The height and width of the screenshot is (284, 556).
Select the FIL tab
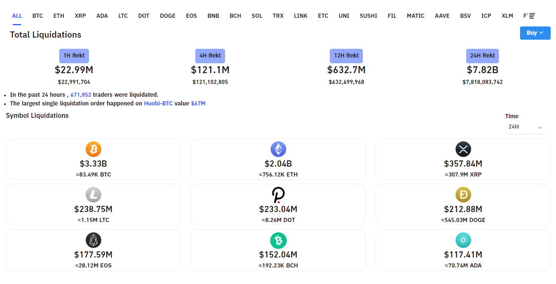(392, 16)
